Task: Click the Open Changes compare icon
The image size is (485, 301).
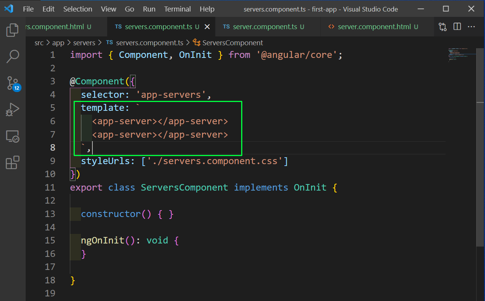Action: (x=443, y=27)
